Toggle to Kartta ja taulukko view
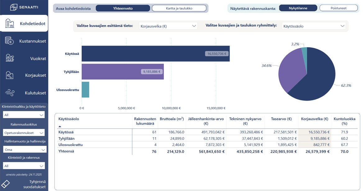This screenshot has width=363, height=191. point(179,8)
